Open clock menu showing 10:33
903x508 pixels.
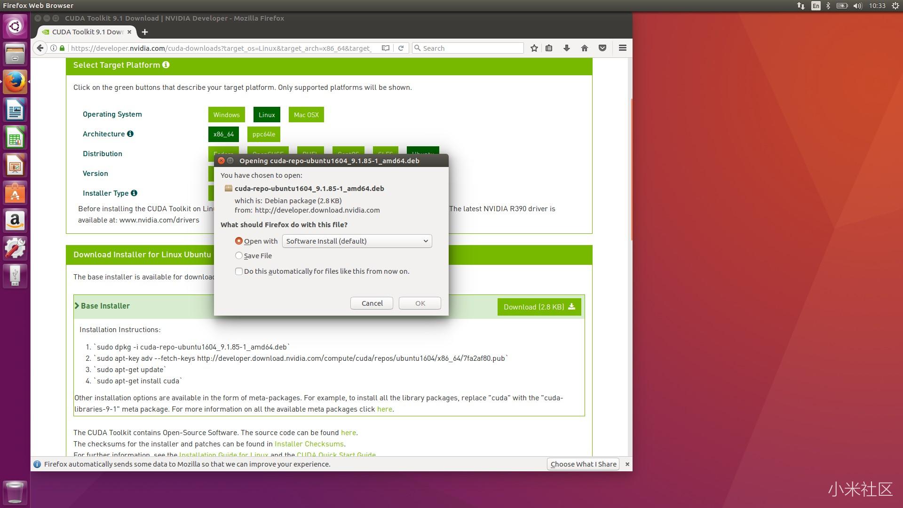point(877,6)
